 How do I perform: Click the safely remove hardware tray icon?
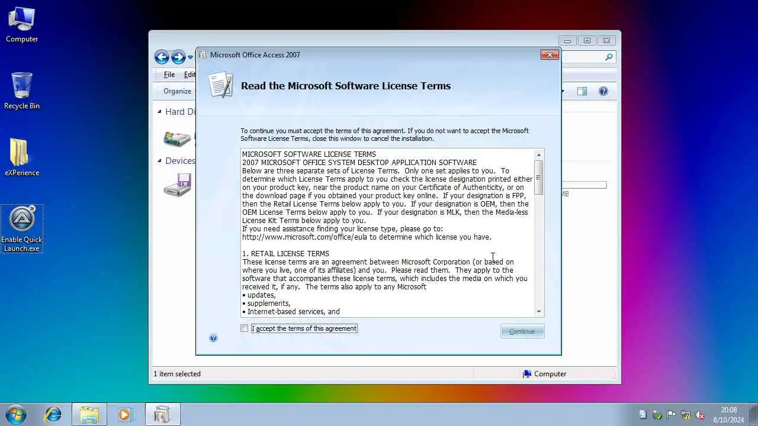pyautogui.click(x=657, y=415)
